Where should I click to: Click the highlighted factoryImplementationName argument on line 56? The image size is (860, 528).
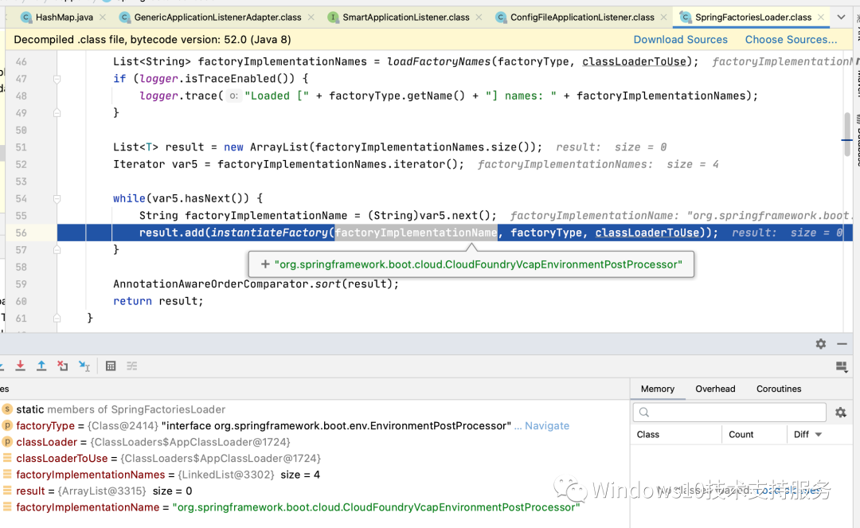pyautogui.click(x=416, y=233)
